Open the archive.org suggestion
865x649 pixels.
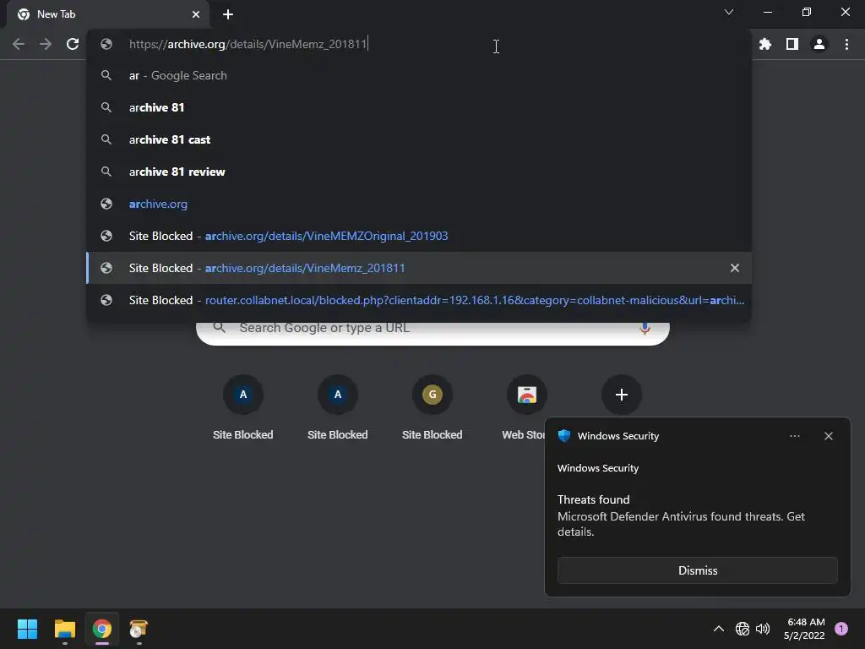click(x=419, y=204)
